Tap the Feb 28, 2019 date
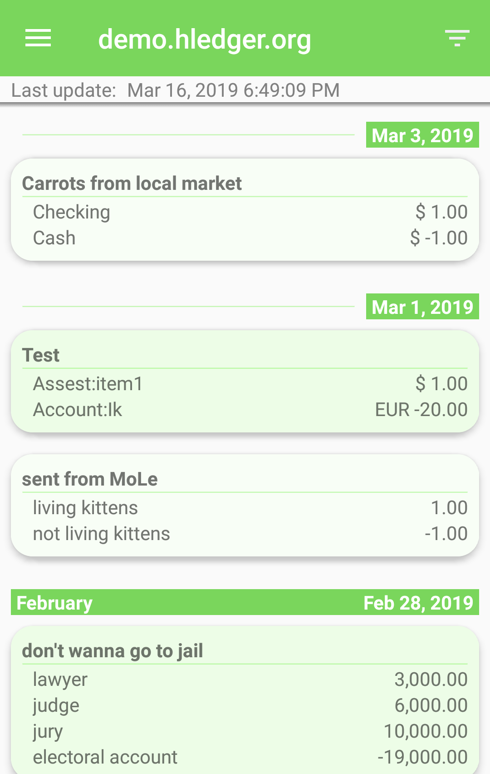The image size is (490, 774). 418,603
